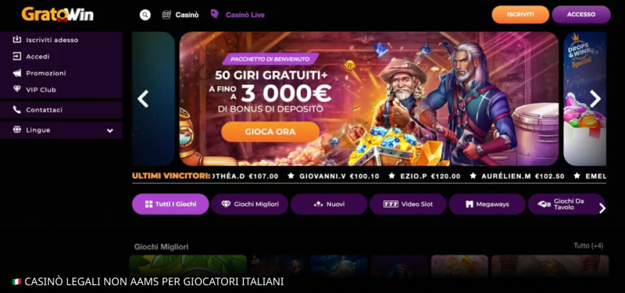Click the search magnifier icon
This screenshot has height=293, width=625.
pos(145,15)
